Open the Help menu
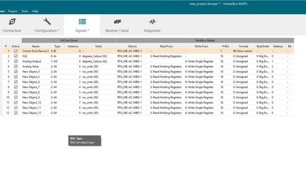Viewport: 306px width, 172px height. pos(35,11)
